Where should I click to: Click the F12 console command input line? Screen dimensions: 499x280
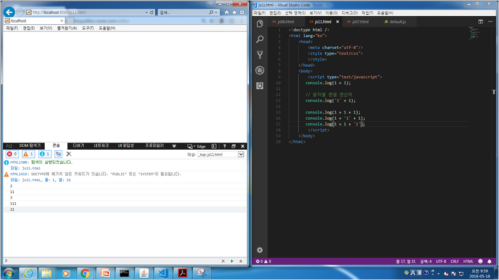(113, 261)
